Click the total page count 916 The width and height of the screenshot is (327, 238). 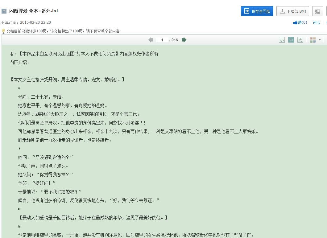tap(175, 40)
